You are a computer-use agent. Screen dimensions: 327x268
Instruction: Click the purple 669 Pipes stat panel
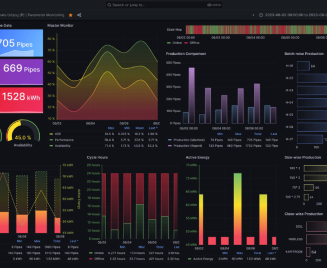(21, 72)
